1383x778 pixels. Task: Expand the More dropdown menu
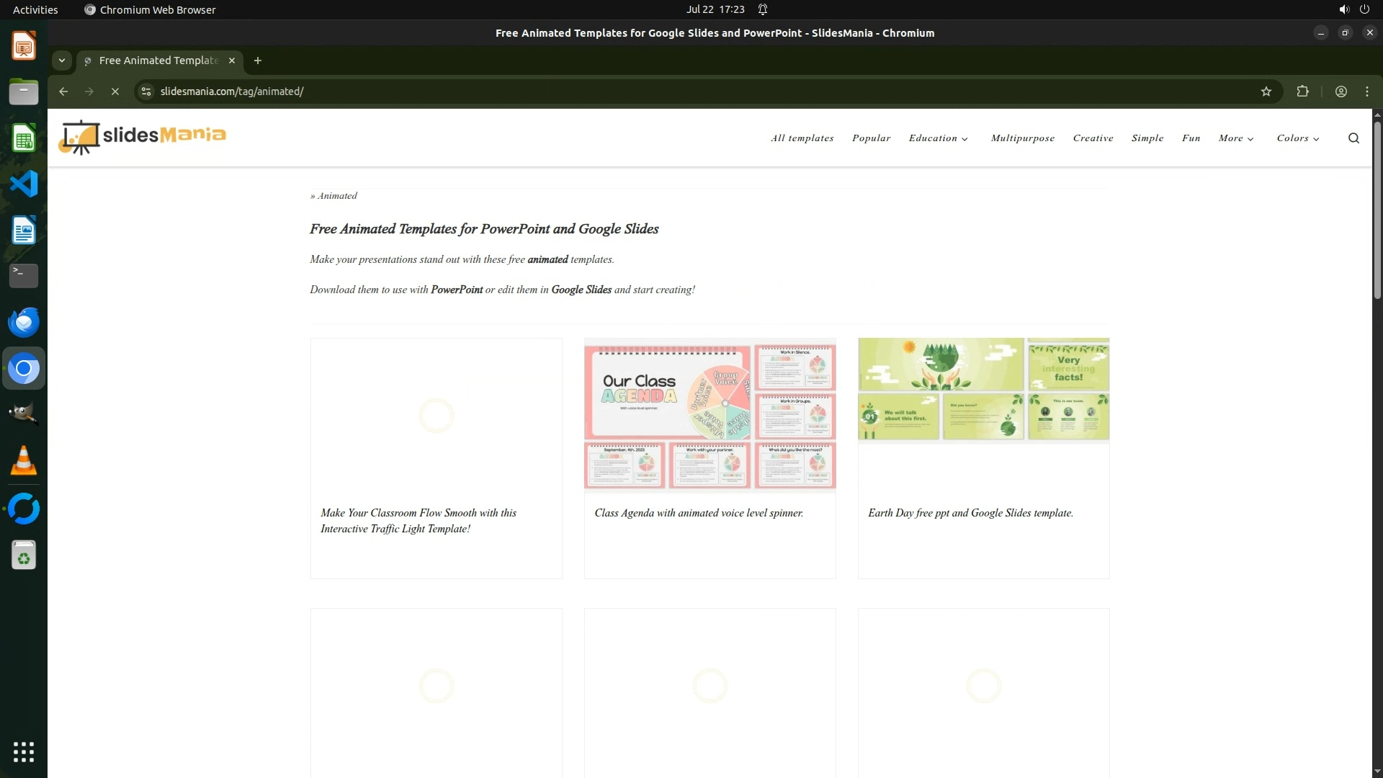(1236, 138)
